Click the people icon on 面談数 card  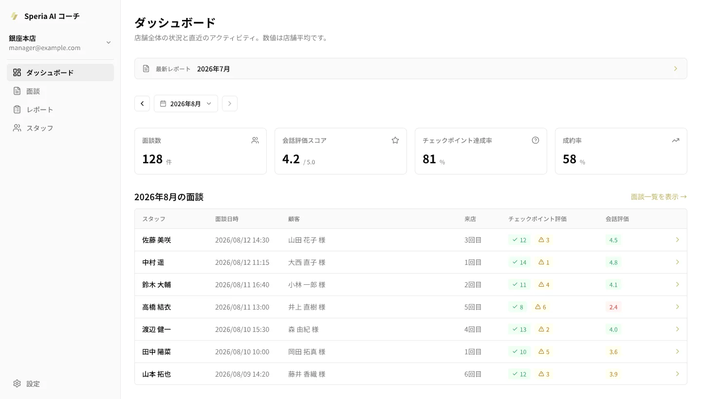click(255, 140)
